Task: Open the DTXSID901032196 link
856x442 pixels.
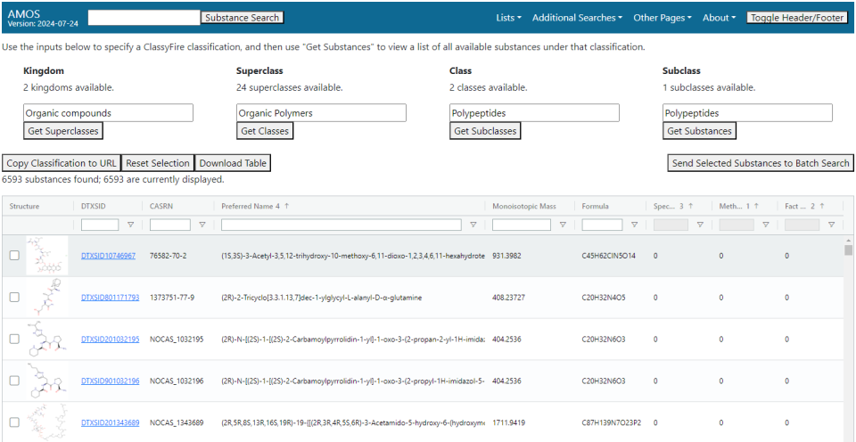Action: click(x=110, y=381)
